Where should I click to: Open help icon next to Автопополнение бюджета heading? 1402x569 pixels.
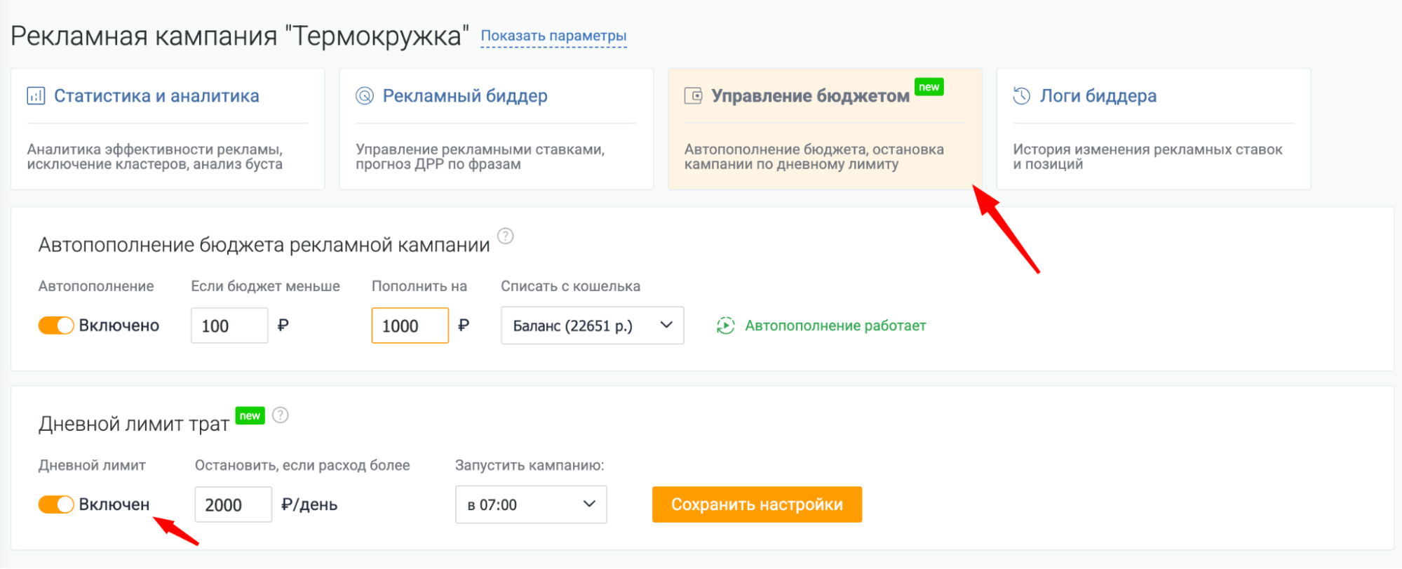(x=506, y=236)
